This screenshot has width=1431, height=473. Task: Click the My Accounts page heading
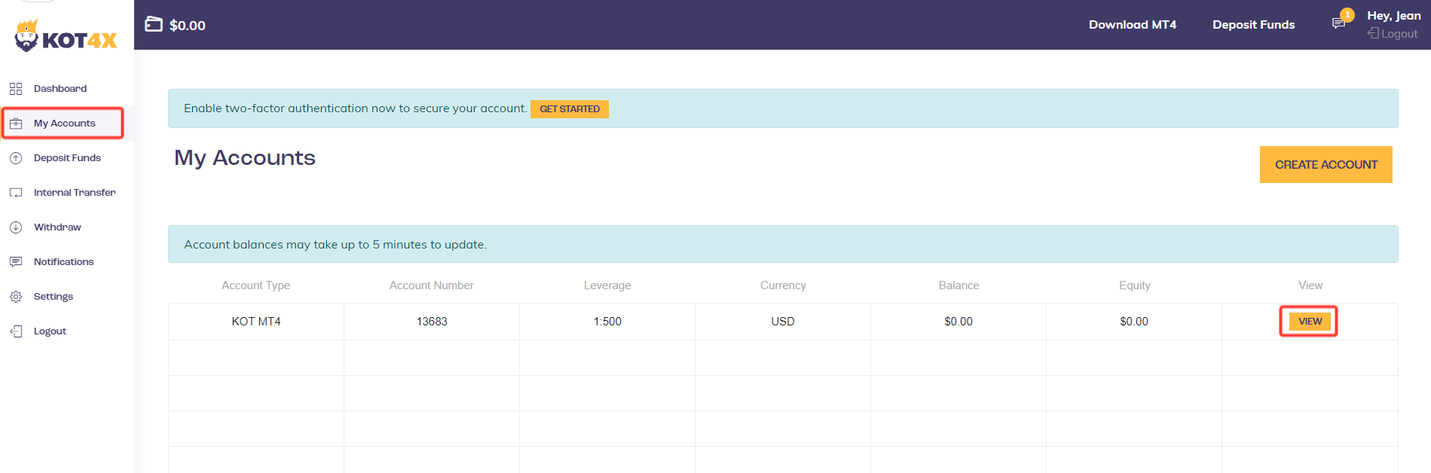pyautogui.click(x=245, y=157)
